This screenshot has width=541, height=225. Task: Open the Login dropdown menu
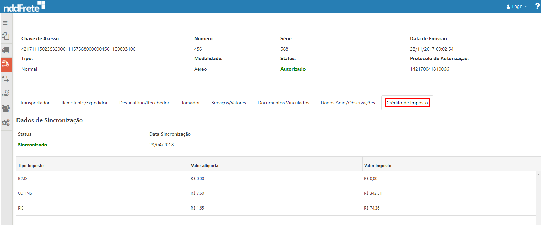point(517,7)
